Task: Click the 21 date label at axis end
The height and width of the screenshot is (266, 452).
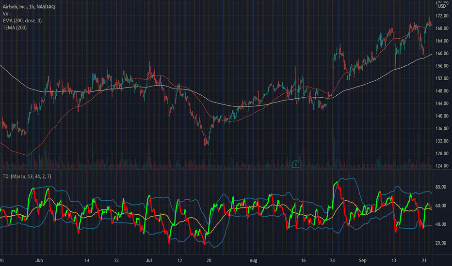Action: coord(424,260)
